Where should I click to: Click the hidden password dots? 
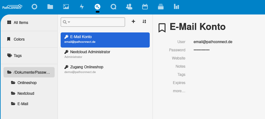point(202,50)
